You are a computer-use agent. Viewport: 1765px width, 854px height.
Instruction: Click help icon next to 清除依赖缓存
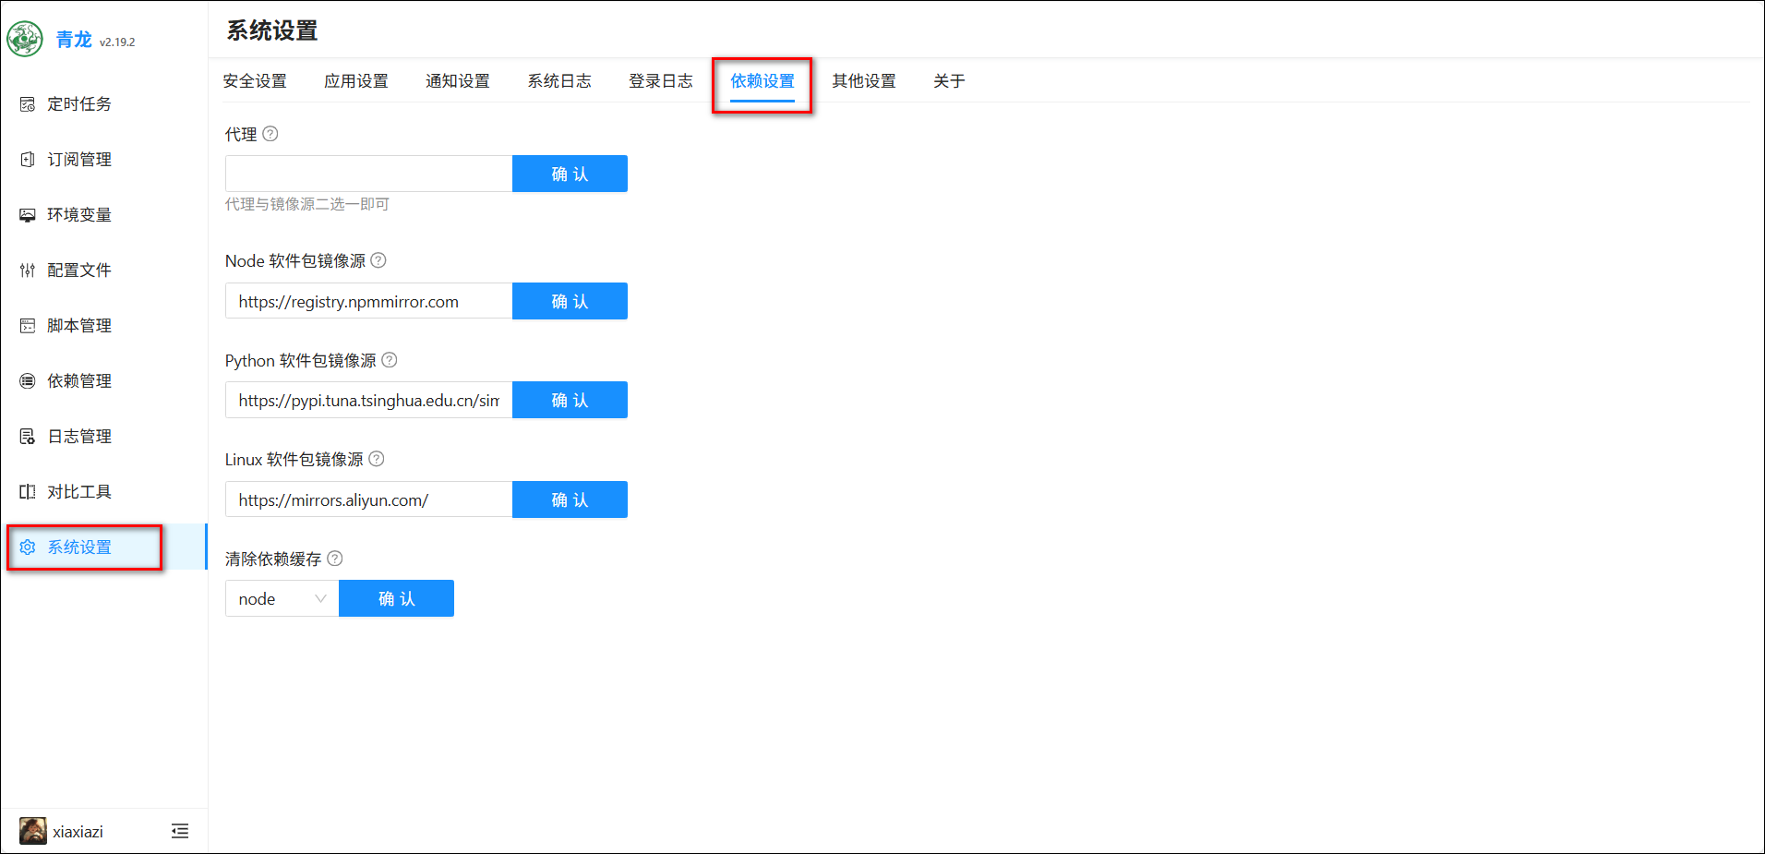pyautogui.click(x=335, y=559)
